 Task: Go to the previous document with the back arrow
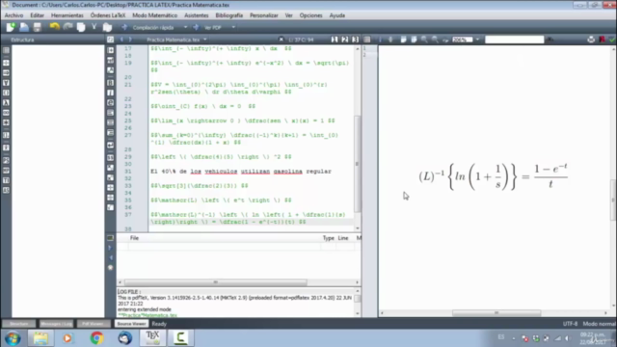(121, 40)
